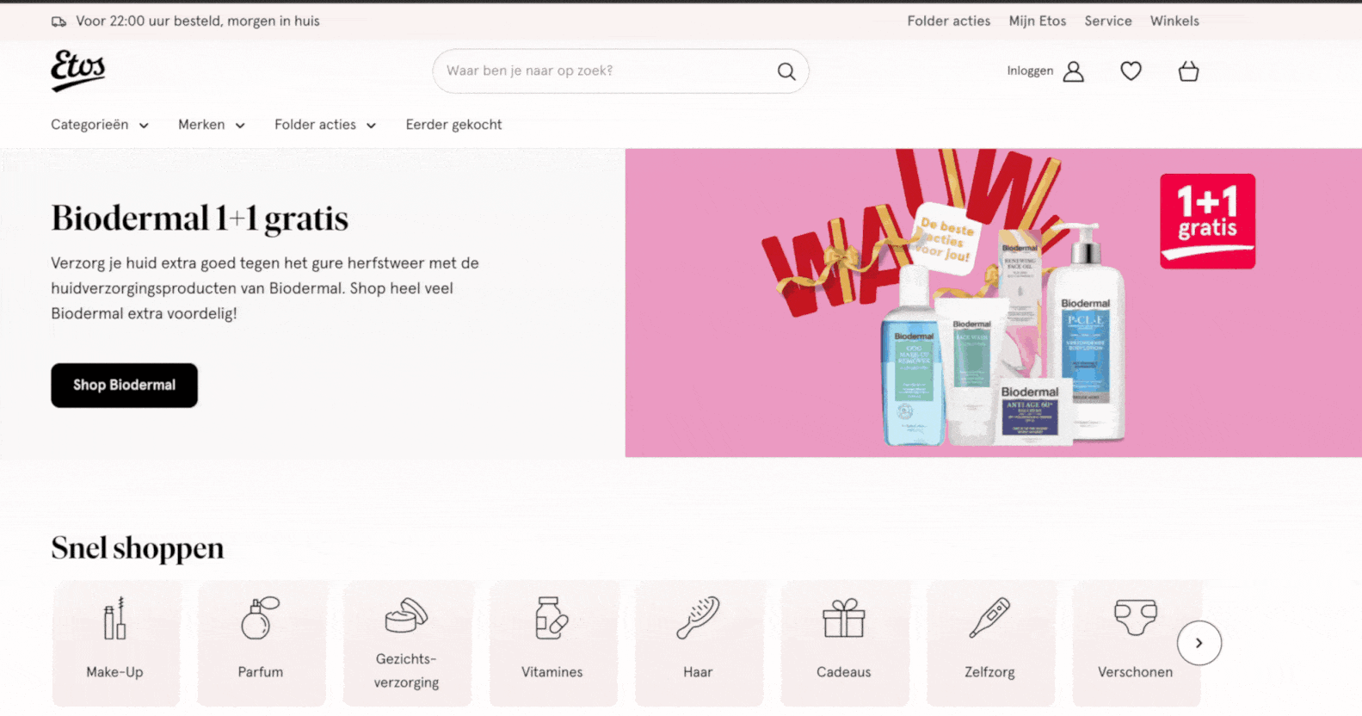Open the Winkels link in top bar
The image size is (1362, 716).
[x=1174, y=21]
